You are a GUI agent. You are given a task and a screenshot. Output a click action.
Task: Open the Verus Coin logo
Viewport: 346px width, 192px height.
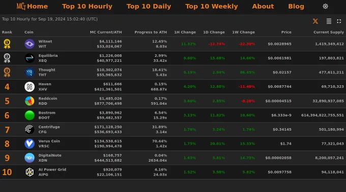30,143
